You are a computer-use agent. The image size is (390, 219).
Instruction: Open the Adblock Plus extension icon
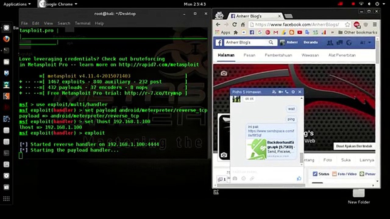coord(356,25)
